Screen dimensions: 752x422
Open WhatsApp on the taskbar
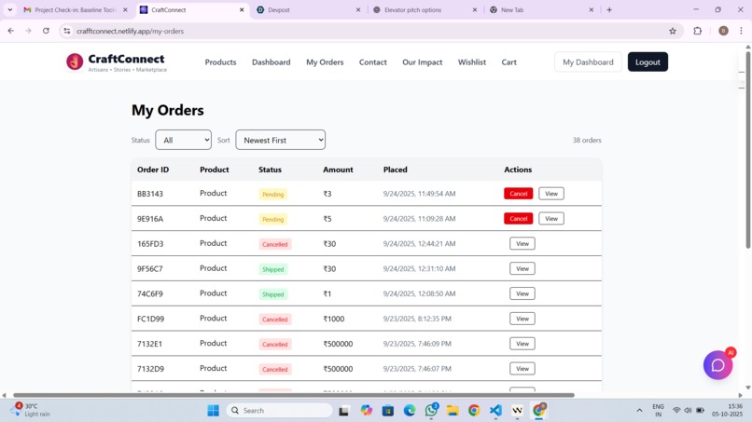point(431,411)
